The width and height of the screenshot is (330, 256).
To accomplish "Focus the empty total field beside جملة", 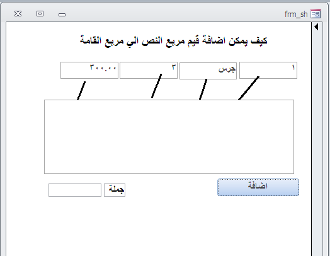I will point(75,190).
